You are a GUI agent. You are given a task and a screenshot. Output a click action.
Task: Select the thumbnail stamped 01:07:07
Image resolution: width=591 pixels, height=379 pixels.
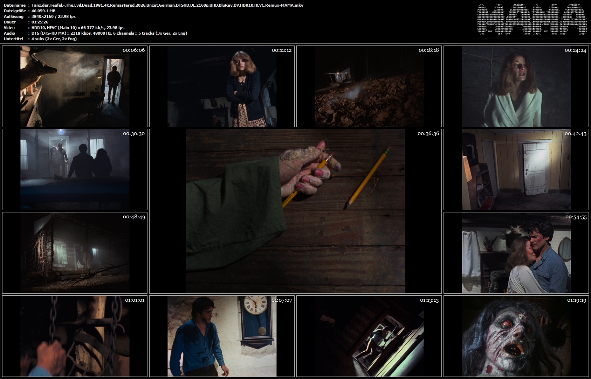222,336
